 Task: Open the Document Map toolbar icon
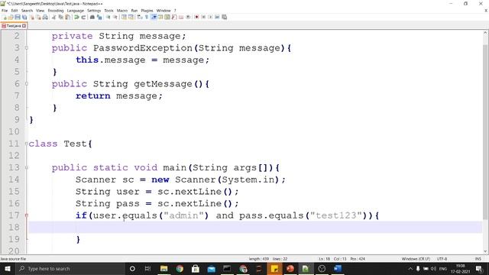point(167,17)
